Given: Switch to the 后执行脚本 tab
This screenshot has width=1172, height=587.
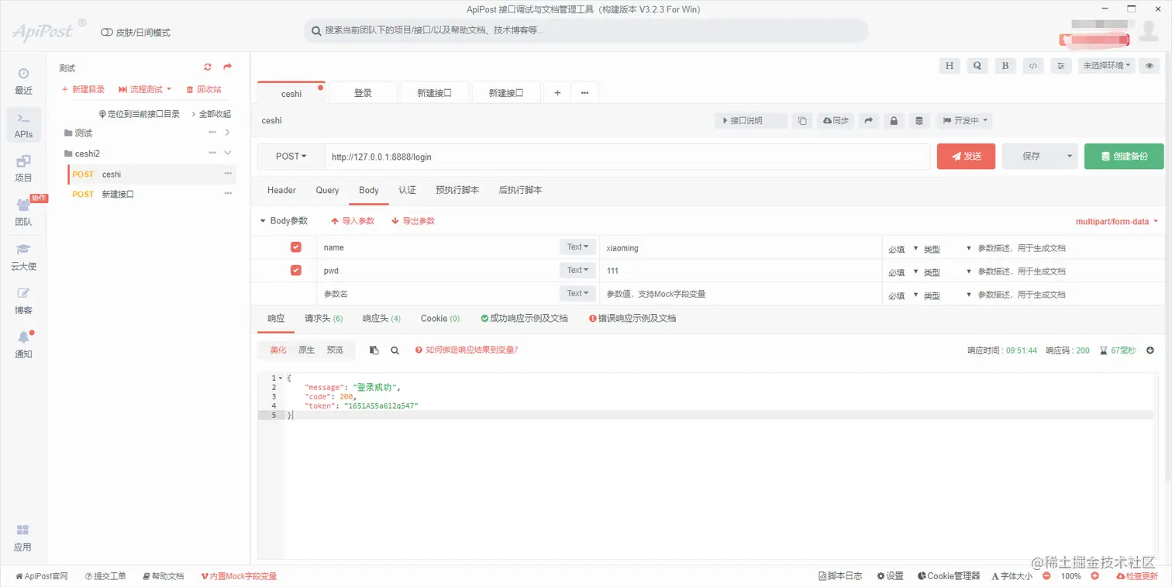Looking at the screenshot, I should (x=521, y=191).
